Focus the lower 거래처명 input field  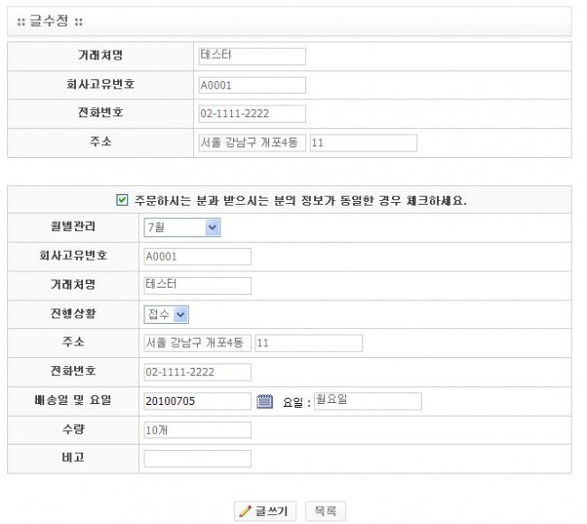(197, 285)
